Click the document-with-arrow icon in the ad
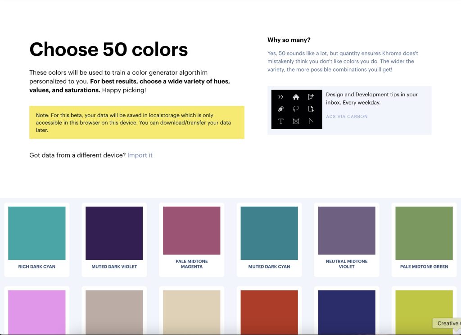The image size is (461, 335). pos(311,109)
